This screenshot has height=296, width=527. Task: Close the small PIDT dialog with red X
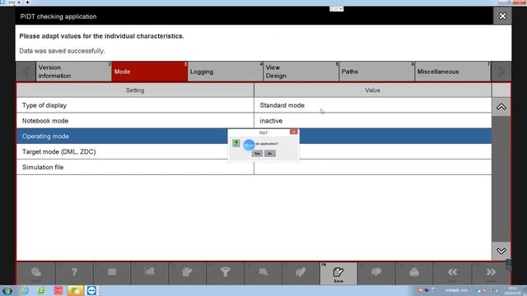coord(293,132)
